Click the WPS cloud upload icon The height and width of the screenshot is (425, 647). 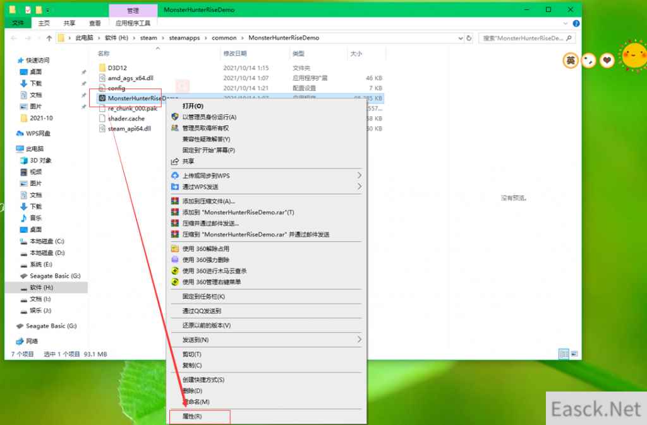coord(175,176)
